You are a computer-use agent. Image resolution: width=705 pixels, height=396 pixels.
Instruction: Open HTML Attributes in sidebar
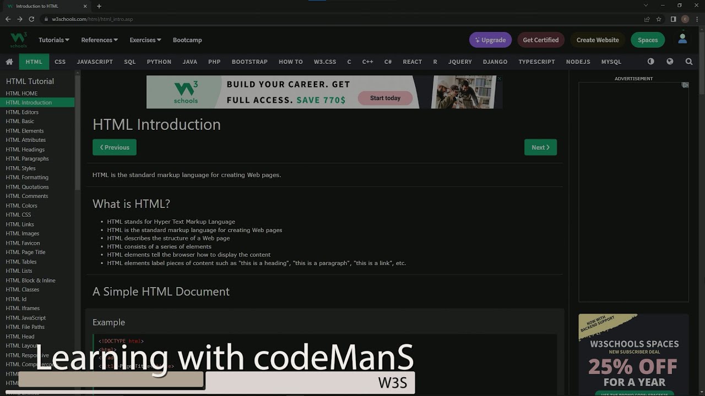(x=26, y=140)
